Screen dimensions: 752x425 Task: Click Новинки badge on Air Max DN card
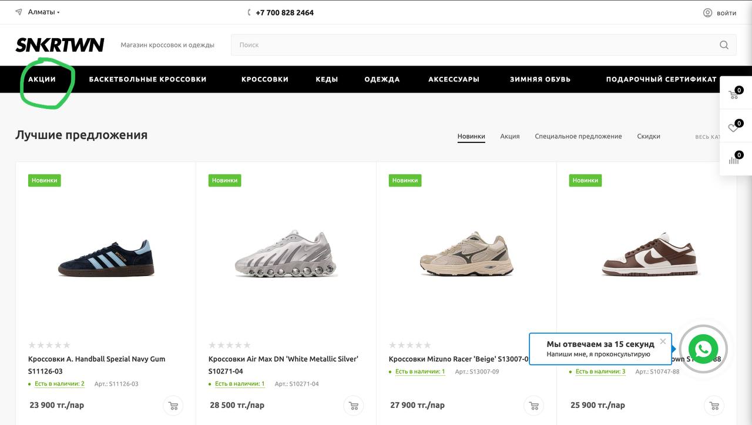[225, 181]
